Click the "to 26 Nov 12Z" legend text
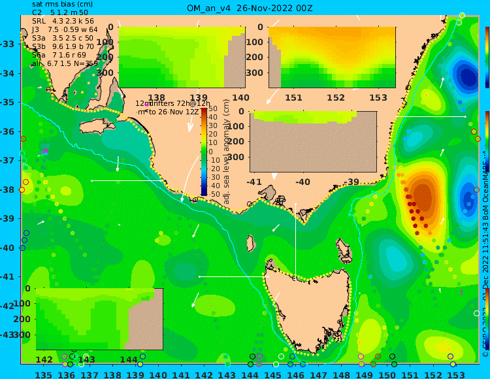This screenshot has width=490, height=379. (x=174, y=112)
